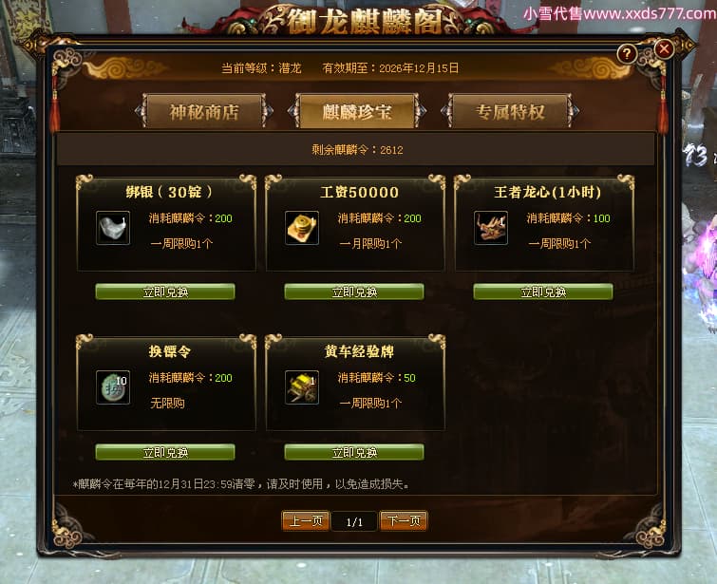Click the 王者龙心 dragon heart item icon

click(491, 228)
